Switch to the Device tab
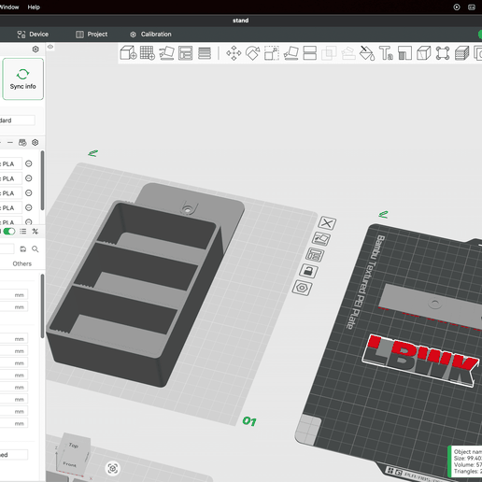This screenshot has height=482, width=482. coord(33,35)
